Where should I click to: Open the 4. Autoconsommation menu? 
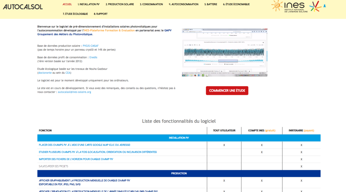tap(184, 4)
